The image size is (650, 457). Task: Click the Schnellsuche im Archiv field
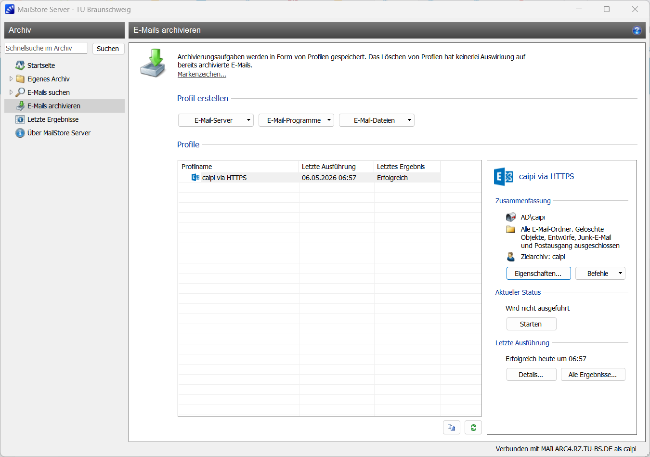(x=46, y=48)
